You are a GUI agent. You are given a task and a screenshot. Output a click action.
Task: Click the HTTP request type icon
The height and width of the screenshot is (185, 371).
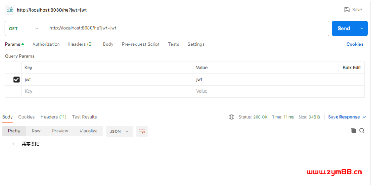point(9,10)
